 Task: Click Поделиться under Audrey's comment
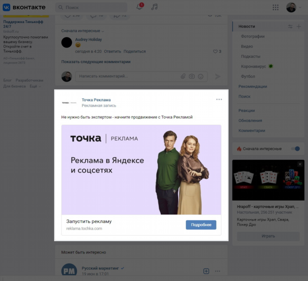point(135,52)
